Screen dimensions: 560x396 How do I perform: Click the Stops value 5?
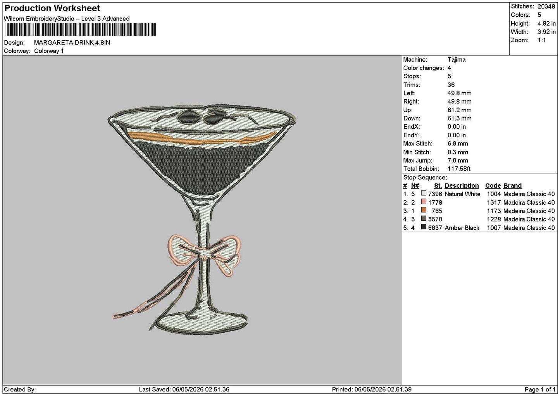coord(450,76)
